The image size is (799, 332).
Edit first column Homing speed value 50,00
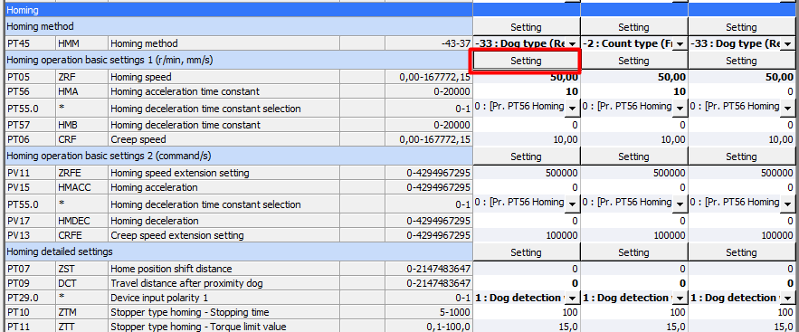click(526, 78)
